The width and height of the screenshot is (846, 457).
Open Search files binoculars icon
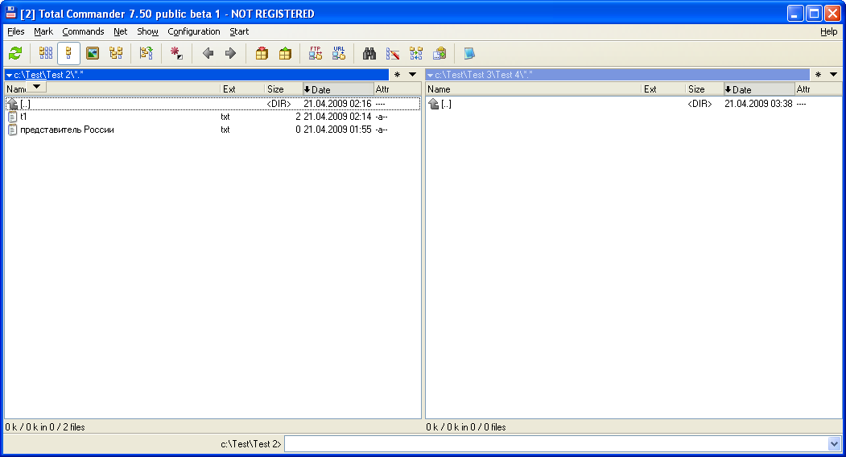point(369,53)
